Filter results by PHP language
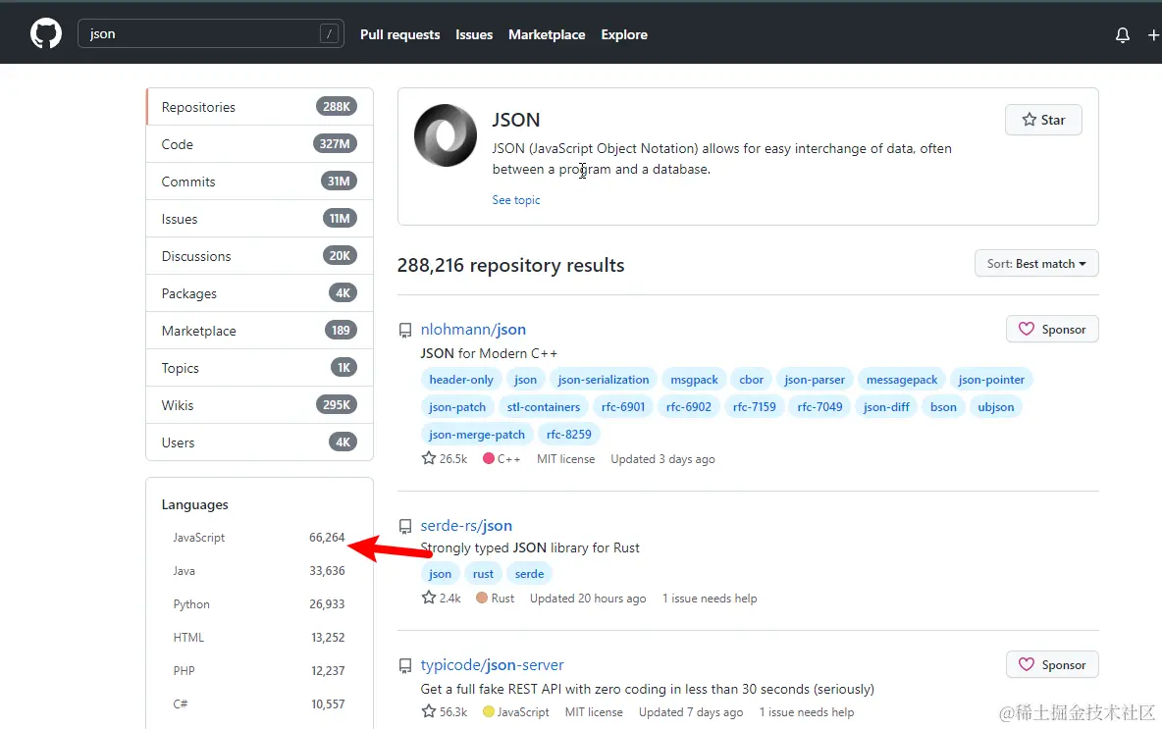1162x729 pixels. (x=259, y=671)
